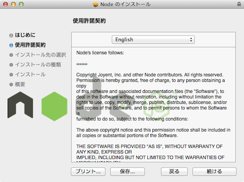Click the 'Node's license follows:' line
This screenshot has width=244, height=182.
tap(100, 53)
